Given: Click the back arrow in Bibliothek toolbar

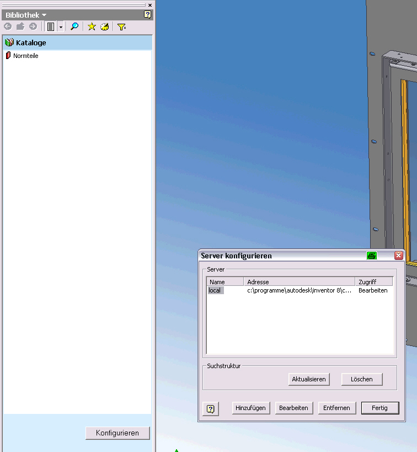Looking at the screenshot, I should point(8,26).
